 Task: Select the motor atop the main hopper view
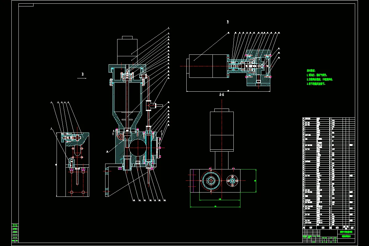127,50
